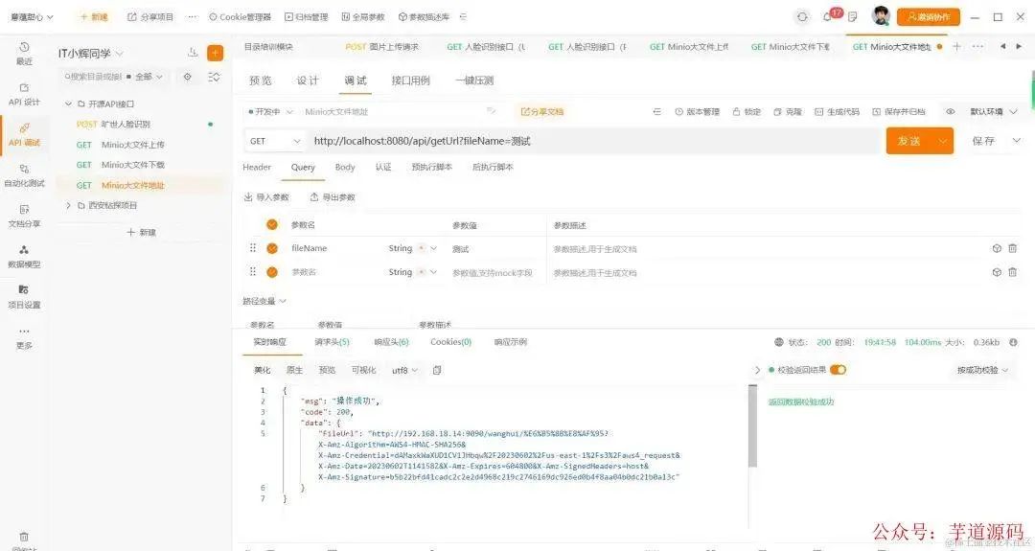Open the 一键压测 tab

pyautogui.click(x=474, y=80)
